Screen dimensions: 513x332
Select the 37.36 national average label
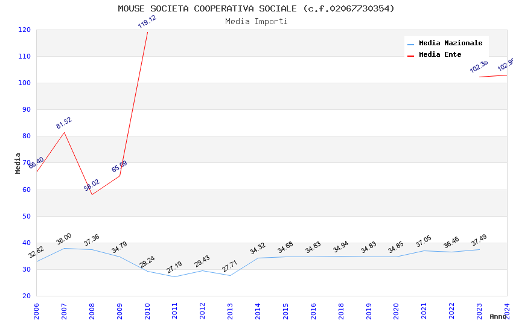coord(92,240)
